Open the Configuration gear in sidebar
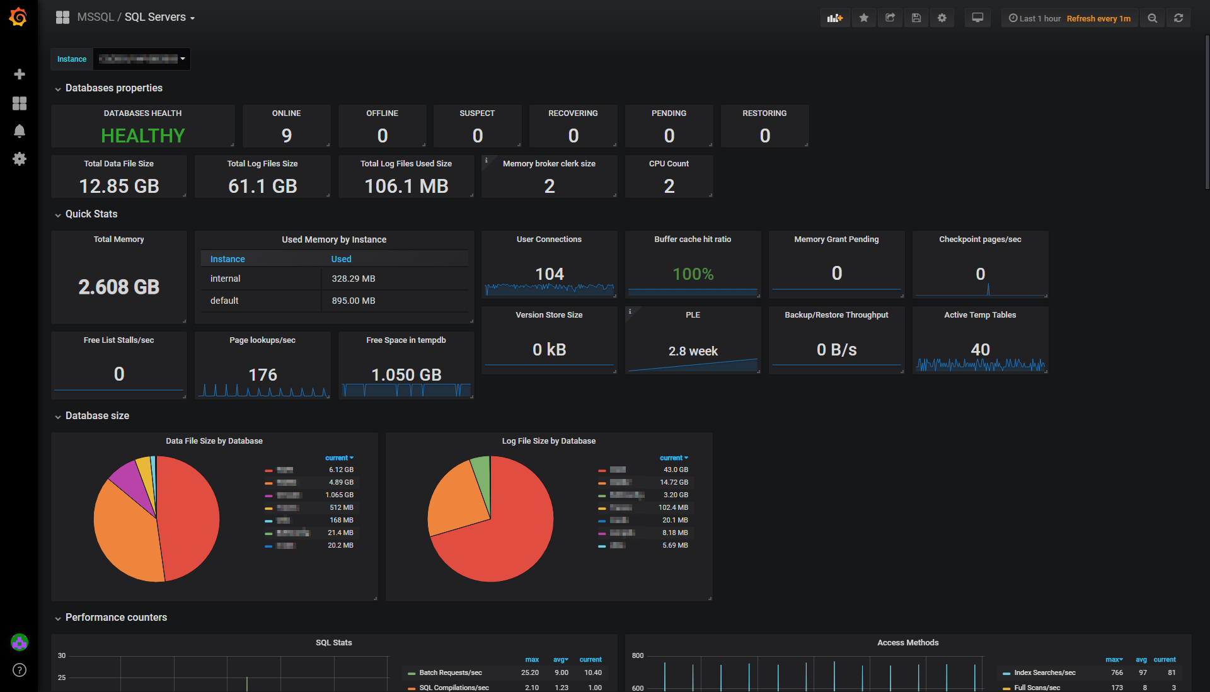The image size is (1210, 692). [20, 159]
